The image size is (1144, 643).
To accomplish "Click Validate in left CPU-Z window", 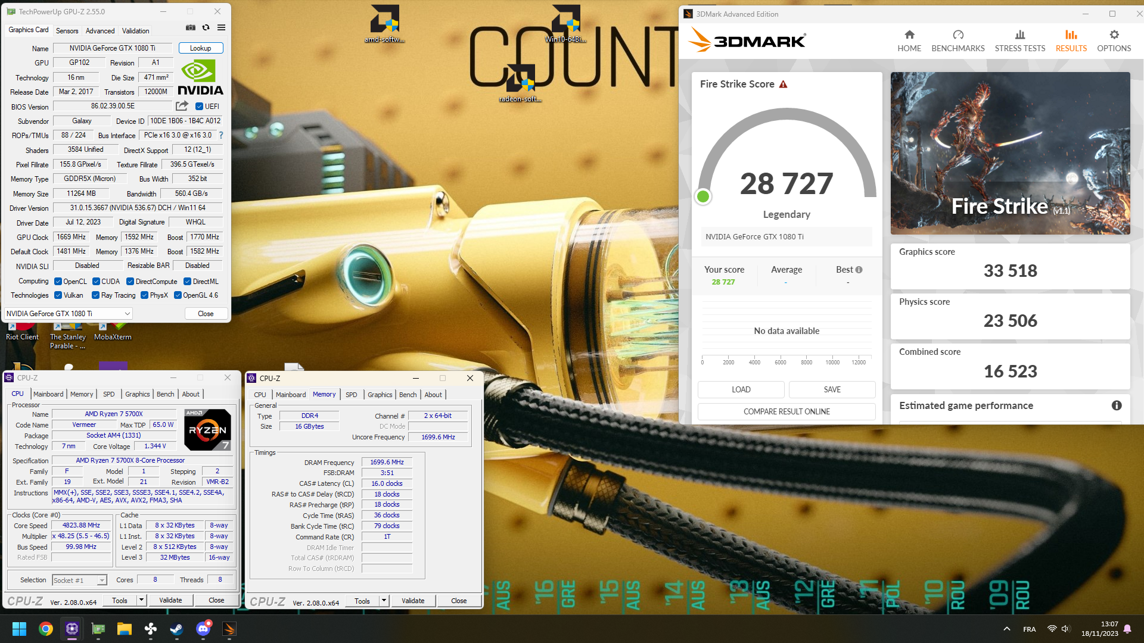I will pos(170,600).
